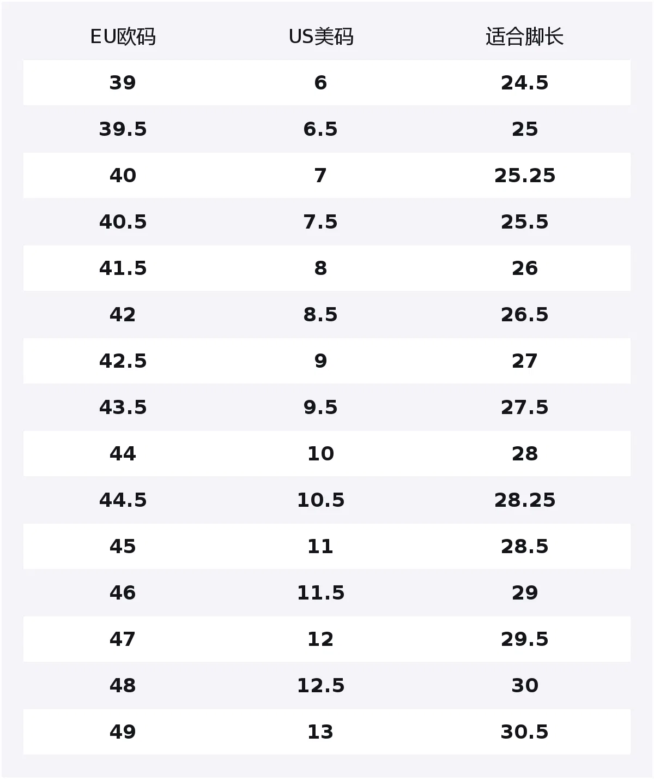Click the EU欧码 column header
The height and width of the screenshot is (779, 654).
coord(123,37)
